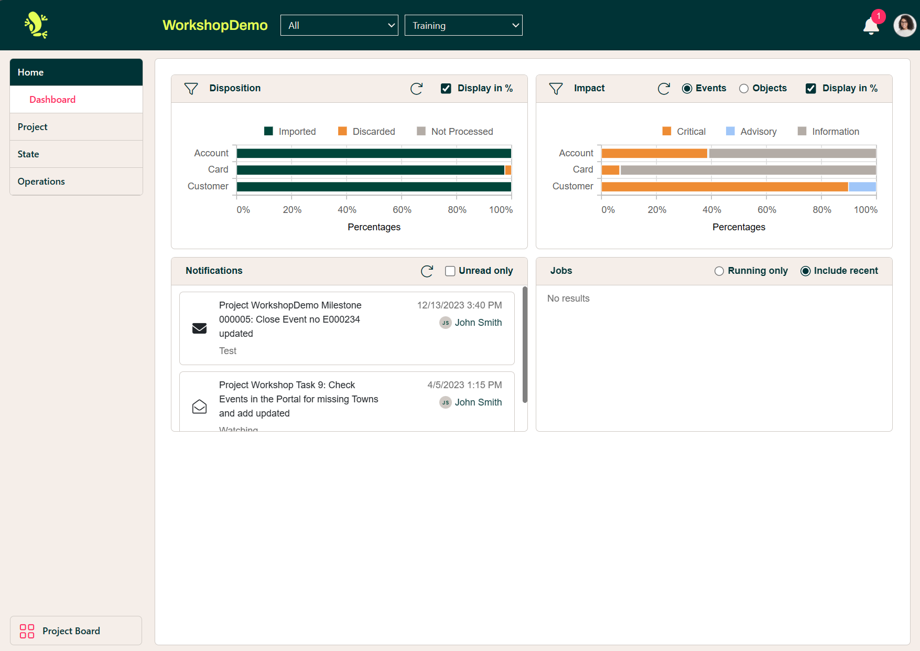Open the Disposition filter

(x=191, y=88)
